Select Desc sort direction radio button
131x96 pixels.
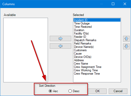click(x=70, y=91)
